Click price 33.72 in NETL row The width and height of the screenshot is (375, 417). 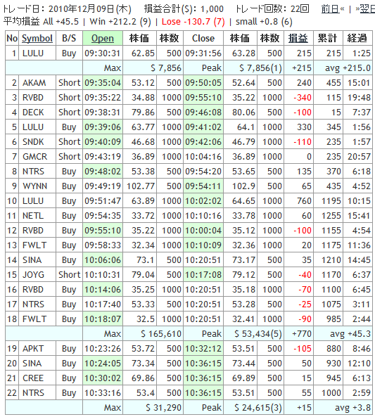point(143,216)
